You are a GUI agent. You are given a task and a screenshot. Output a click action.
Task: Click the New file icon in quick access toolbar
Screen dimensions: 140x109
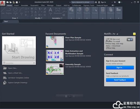point(8,2)
